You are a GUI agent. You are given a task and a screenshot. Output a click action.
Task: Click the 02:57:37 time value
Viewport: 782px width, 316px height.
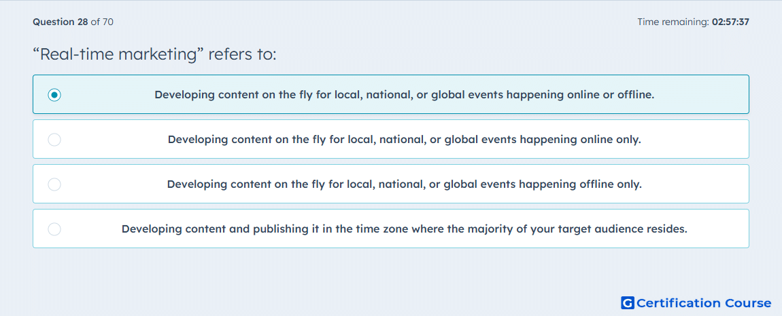[730, 22]
